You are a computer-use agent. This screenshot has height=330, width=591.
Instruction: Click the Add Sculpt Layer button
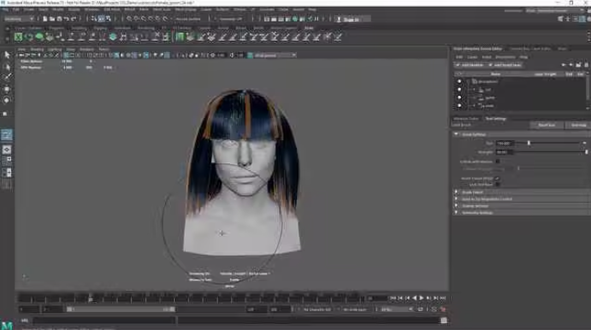505,65
